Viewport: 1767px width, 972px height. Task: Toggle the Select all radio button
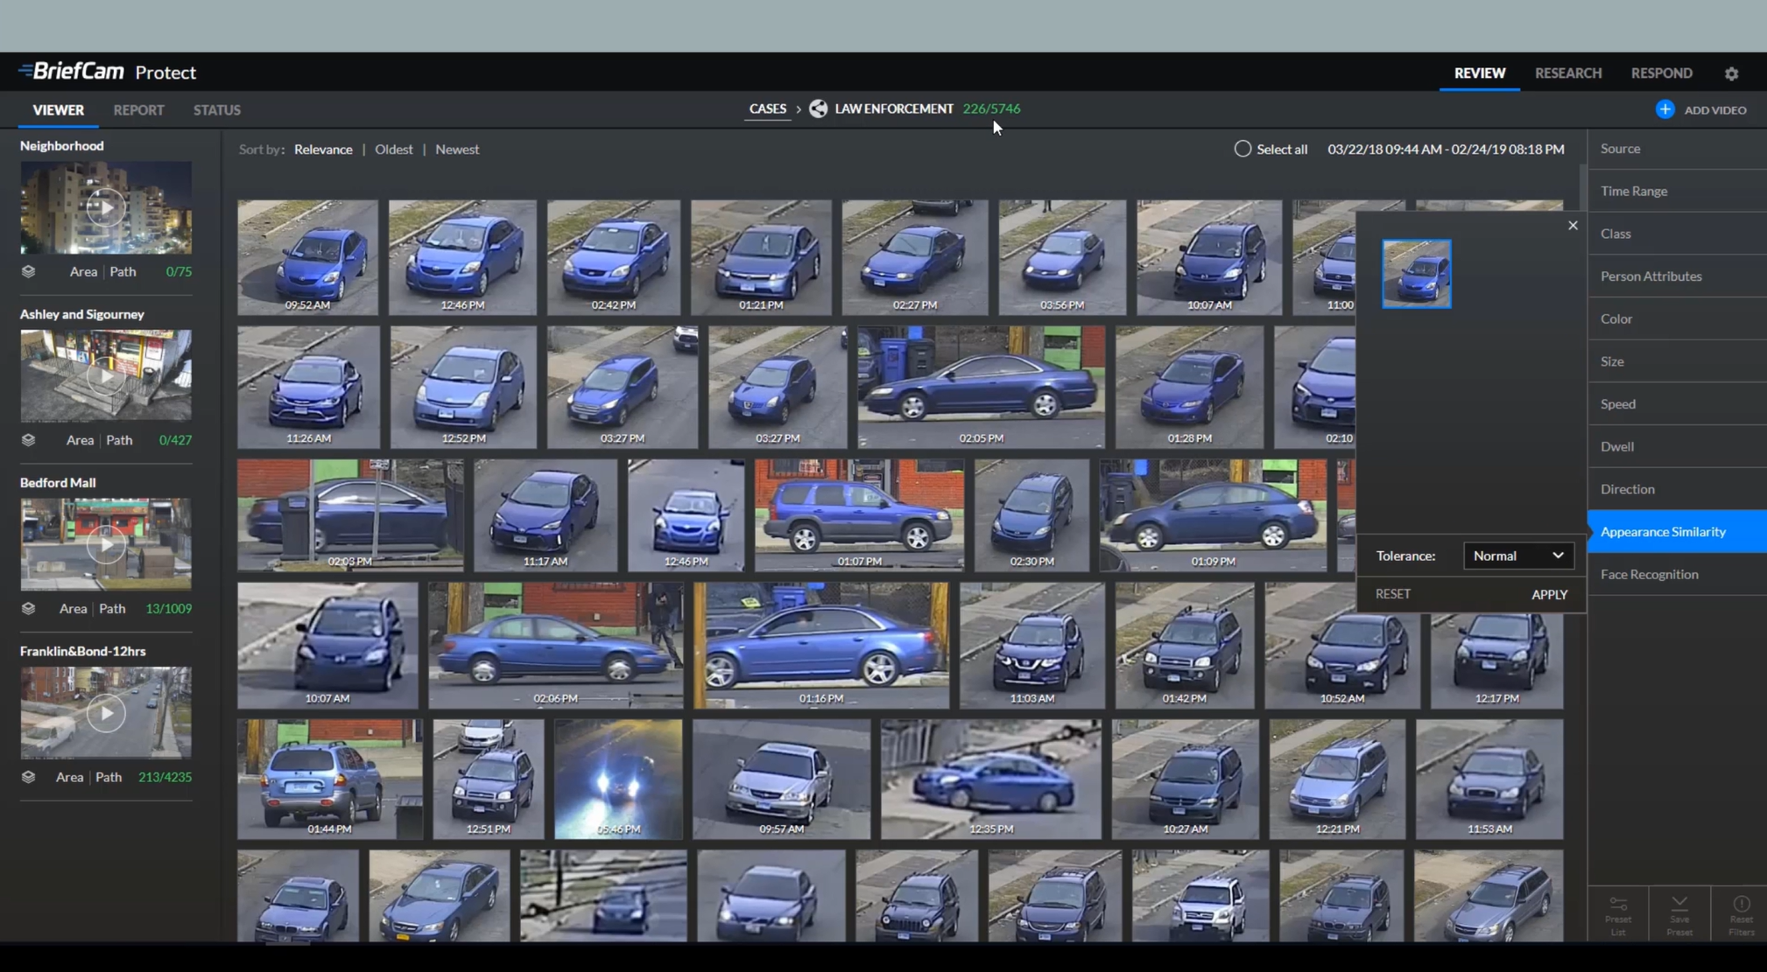pyautogui.click(x=1243, y=149)
